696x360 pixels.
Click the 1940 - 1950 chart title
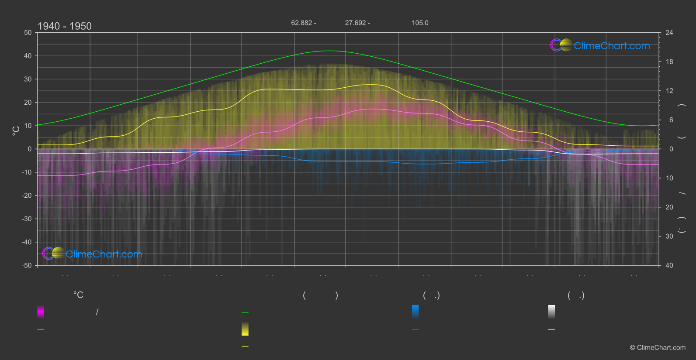pyautogui.click(x=65, y=26)
